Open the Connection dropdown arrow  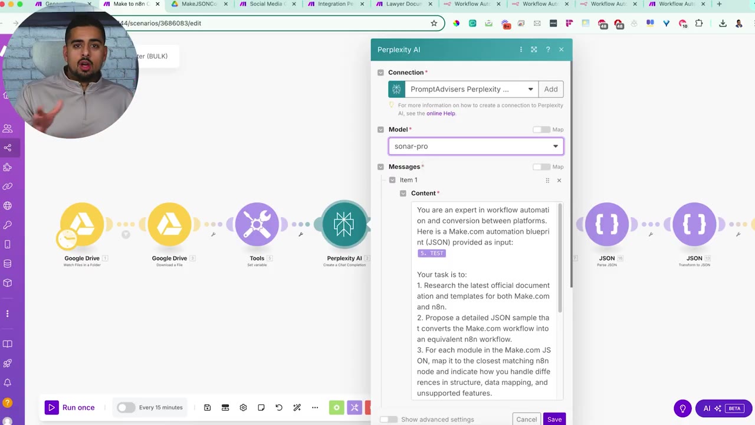[530, 89]
